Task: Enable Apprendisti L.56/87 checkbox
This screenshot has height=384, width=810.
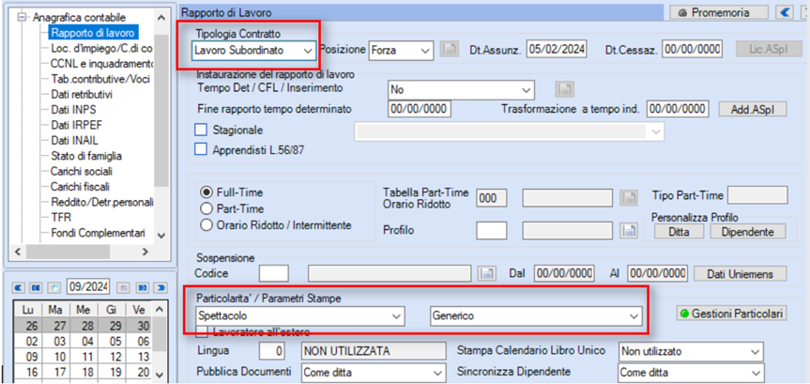Action: 201,150
